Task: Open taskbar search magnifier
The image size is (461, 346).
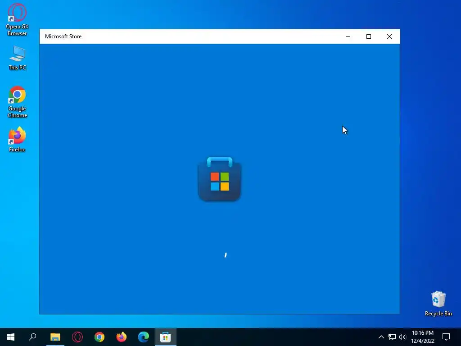Action: tap(32, 337)
